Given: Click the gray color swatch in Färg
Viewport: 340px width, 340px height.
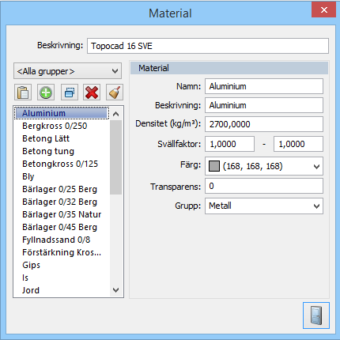Looking at the screenshot, I should click(214, 166).
